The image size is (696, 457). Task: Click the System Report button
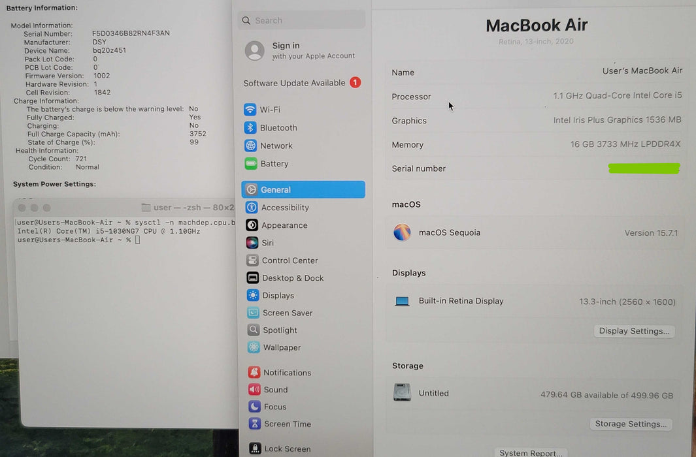coord(531,452)
